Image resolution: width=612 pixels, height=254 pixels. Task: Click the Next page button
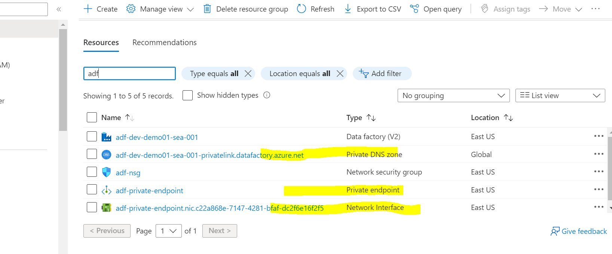pos(220,231)
